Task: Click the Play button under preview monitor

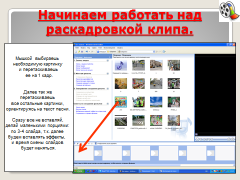Action: 197,139
